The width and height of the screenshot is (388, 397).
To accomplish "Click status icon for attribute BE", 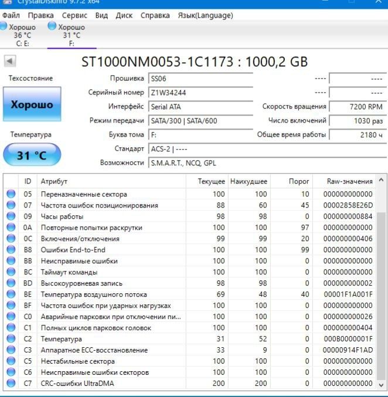I will pos(11,294).
